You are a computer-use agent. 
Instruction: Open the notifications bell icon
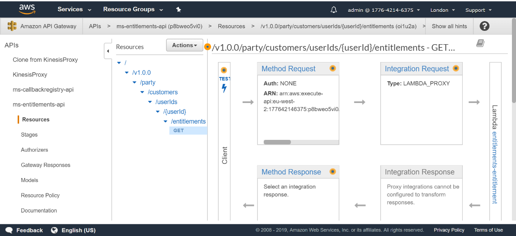point(334,10)
